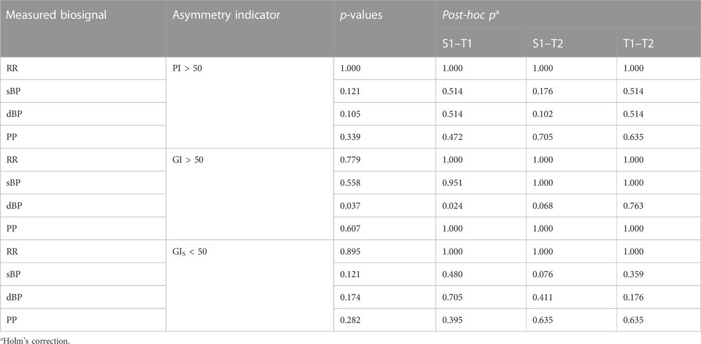Click the GI > 50 indicator cell
This screenshot has width=701, height=344.
tap(249, 194)
